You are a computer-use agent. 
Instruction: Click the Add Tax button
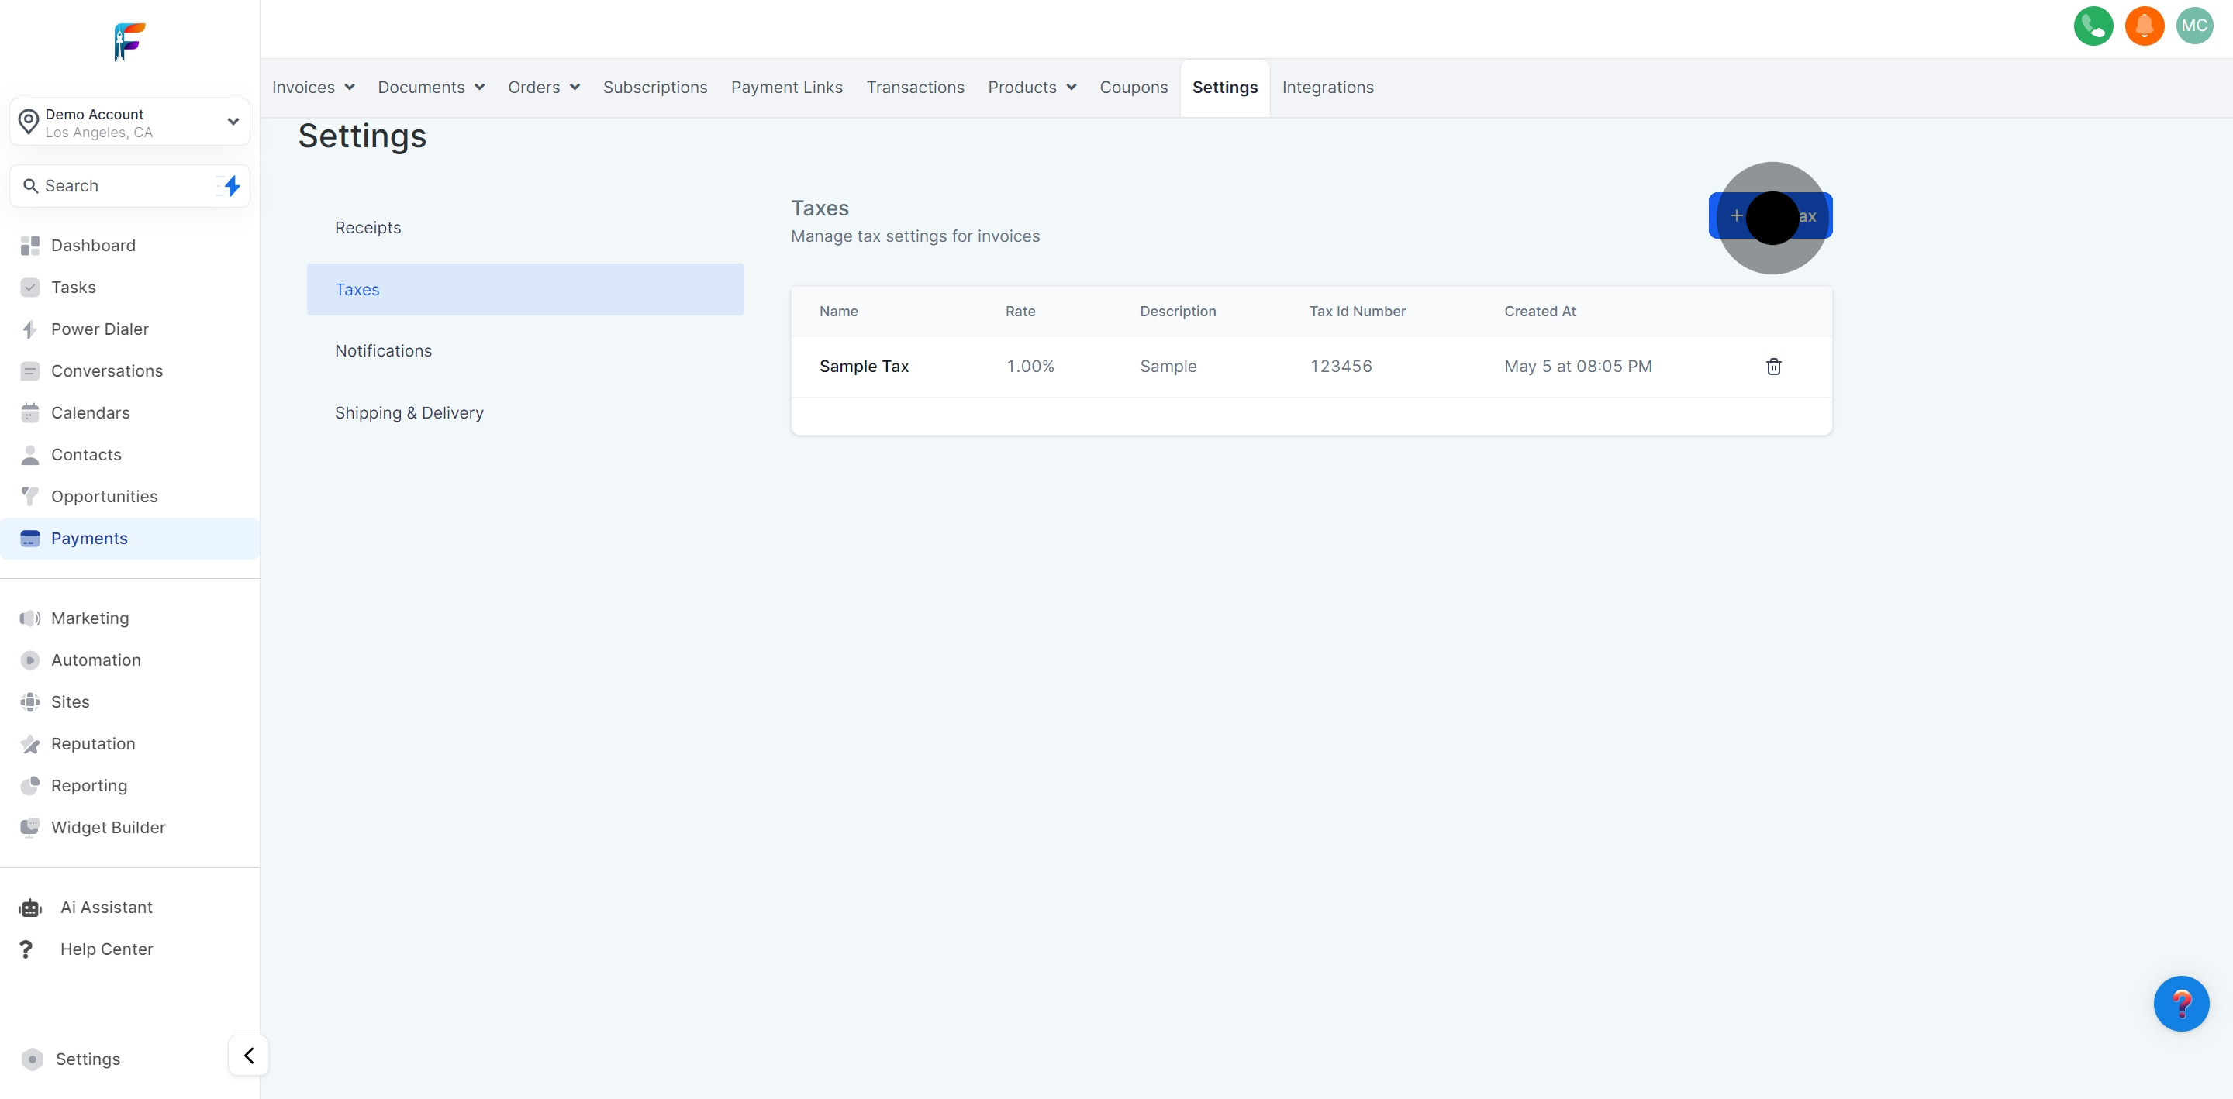[1769, 215]
